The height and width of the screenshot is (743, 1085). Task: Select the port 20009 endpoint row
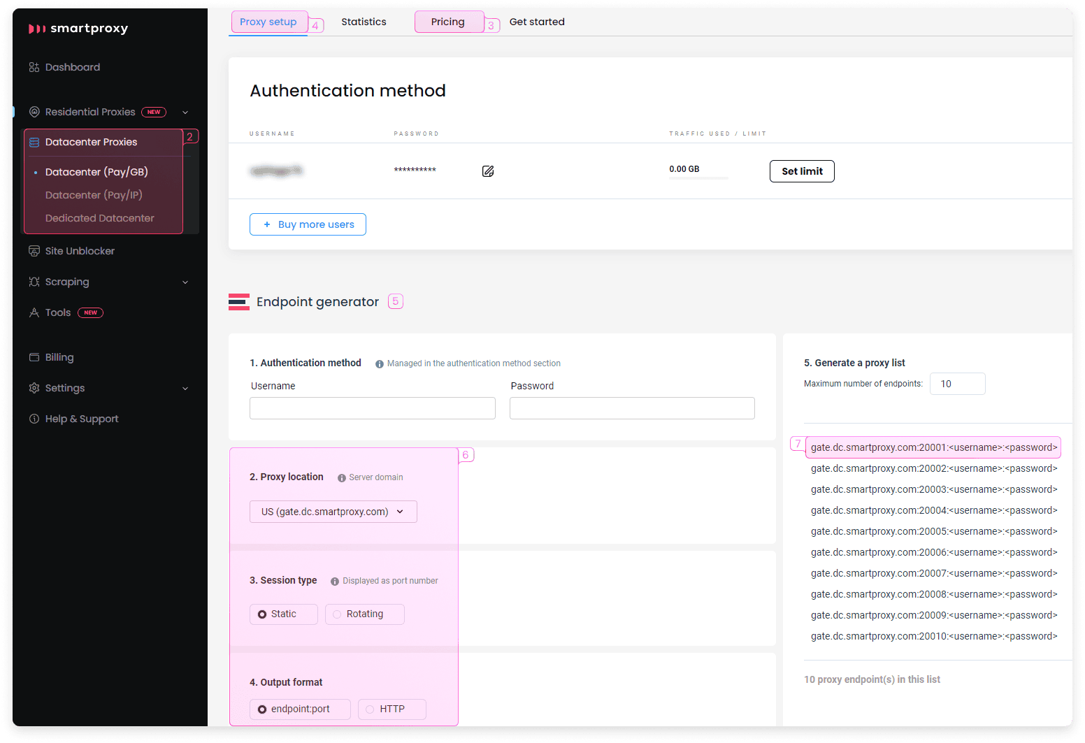pyautogui.click(x=934, y=615)
